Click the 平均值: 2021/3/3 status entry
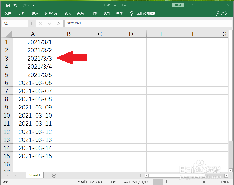 pyautogui.click(x=90, y=182)
